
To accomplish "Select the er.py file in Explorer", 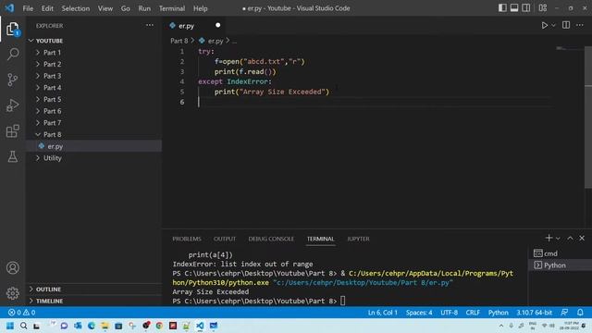I will 93,146.
